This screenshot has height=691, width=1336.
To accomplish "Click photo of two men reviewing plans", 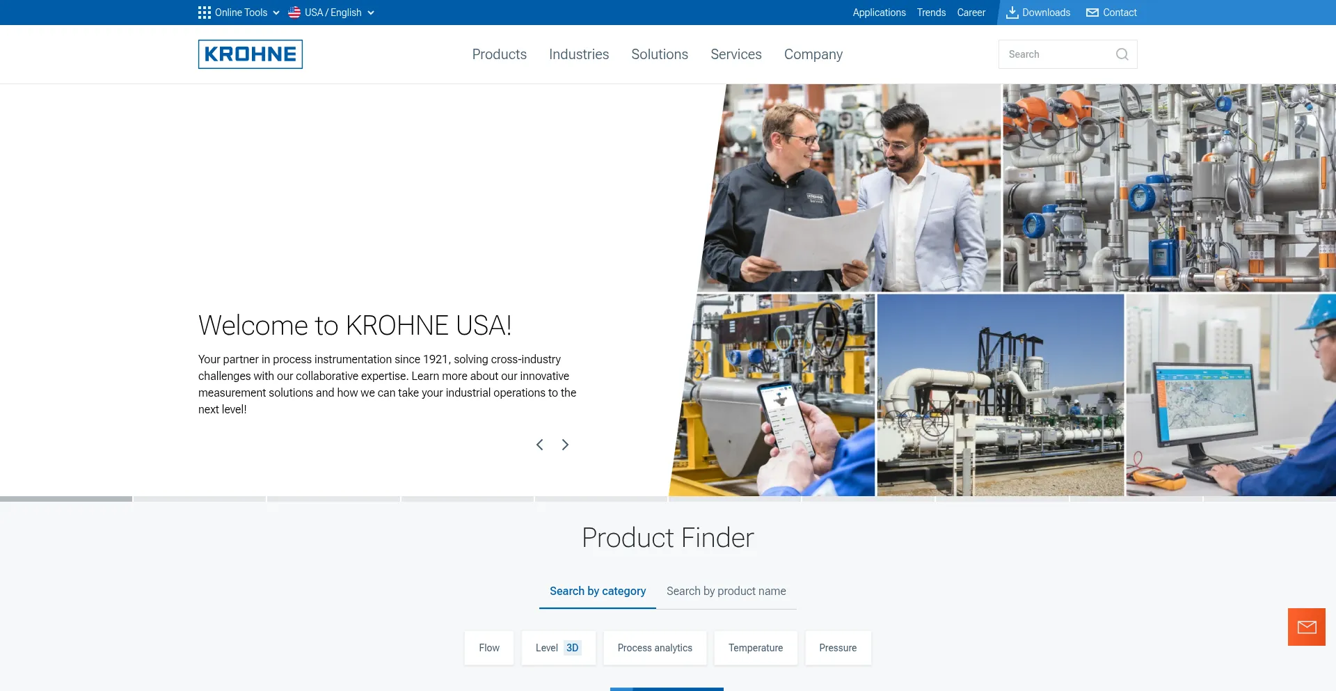I will [x=850, y=188].
